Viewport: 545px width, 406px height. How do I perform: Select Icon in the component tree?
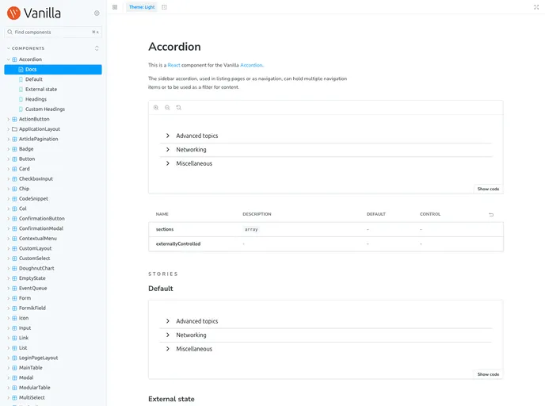coord(24,318)
